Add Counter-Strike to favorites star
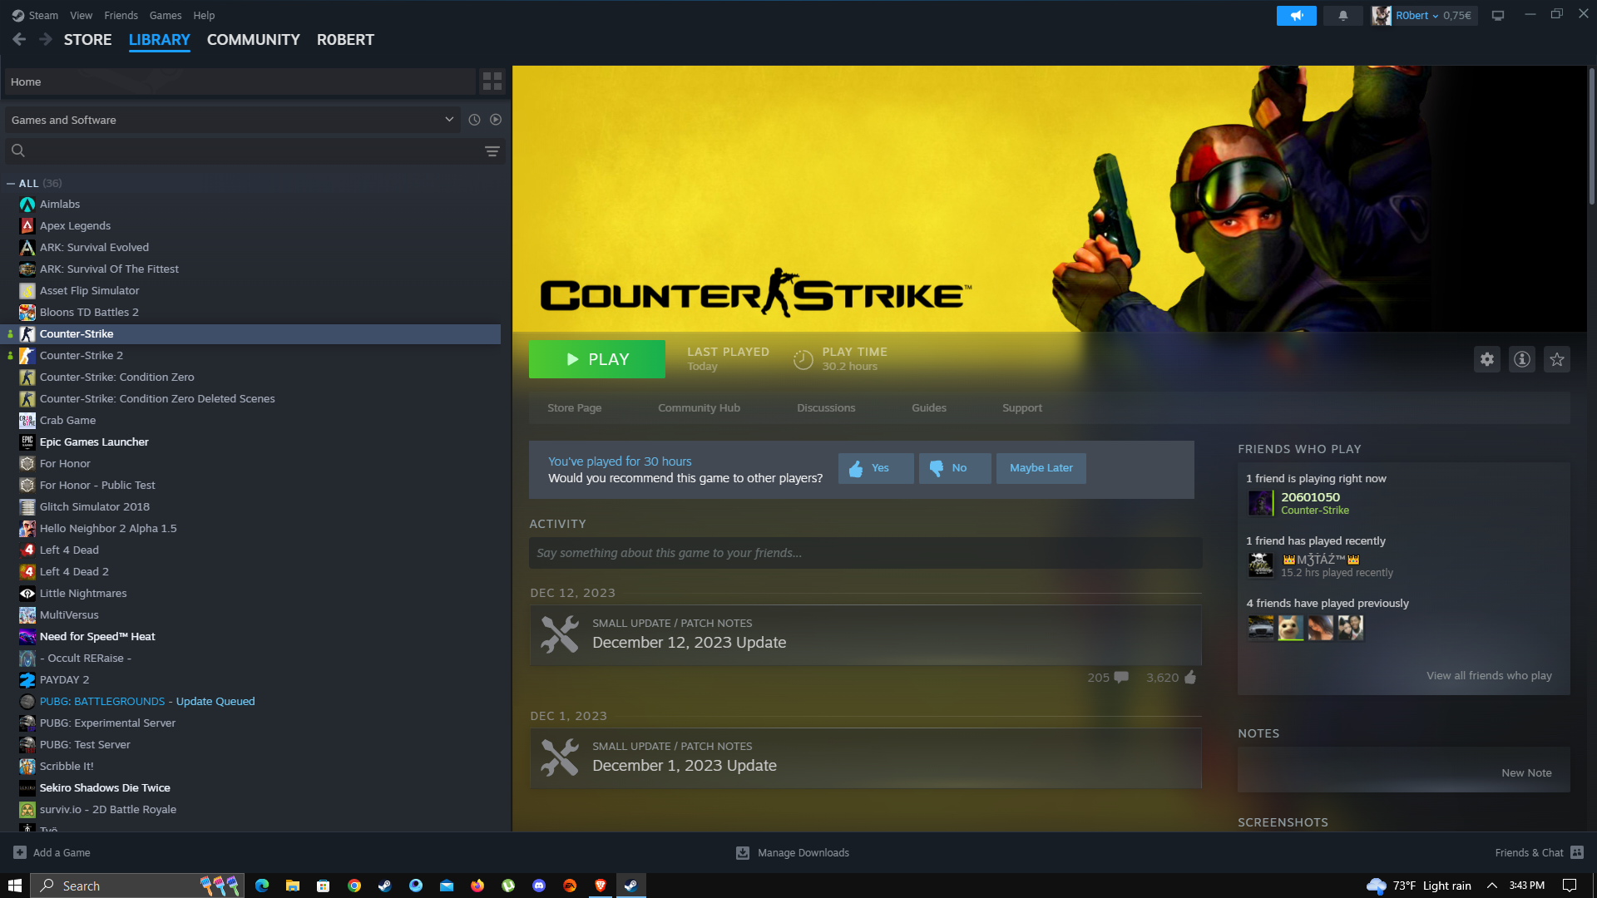The width and height of the screenshot is (1597, 898). [1556, 359]
